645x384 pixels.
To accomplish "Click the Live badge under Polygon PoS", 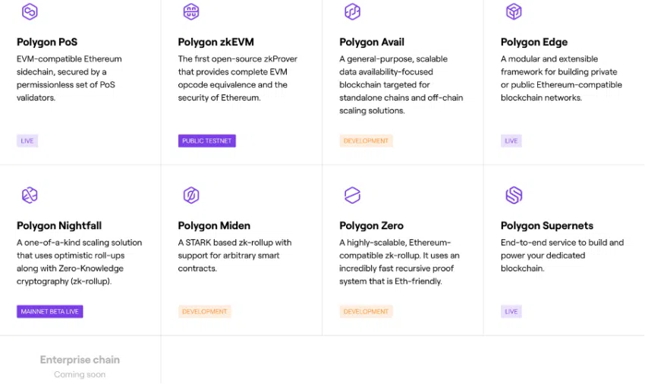I will (x=27, y=140).
